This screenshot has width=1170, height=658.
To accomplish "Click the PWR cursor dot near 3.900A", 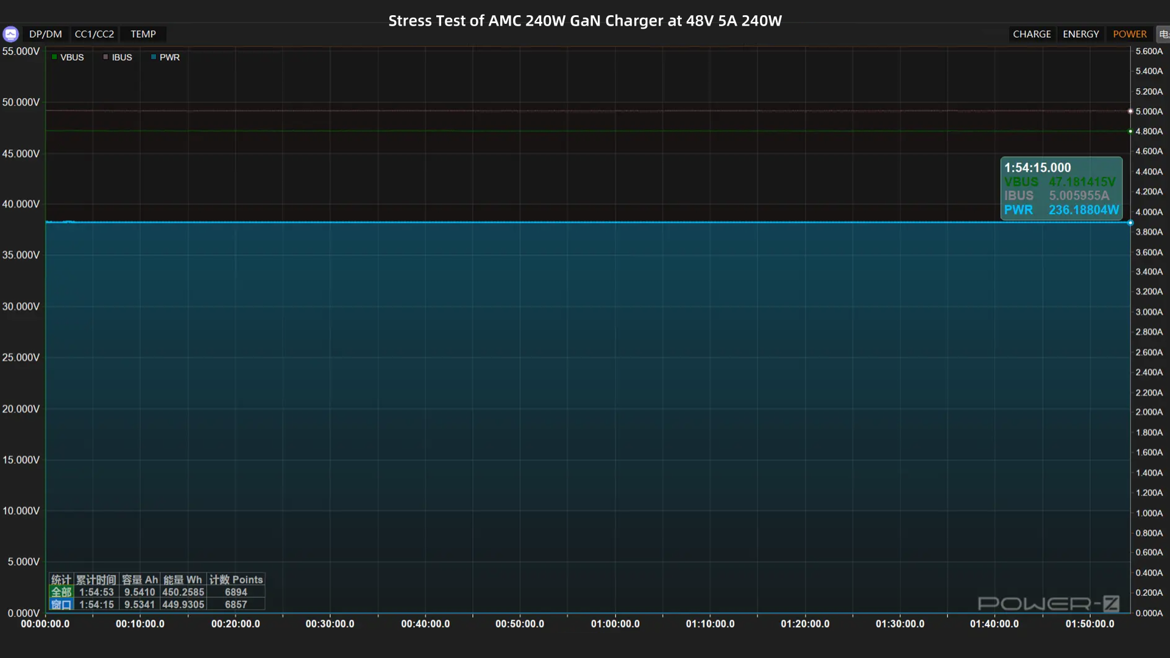I will 1130,223.
